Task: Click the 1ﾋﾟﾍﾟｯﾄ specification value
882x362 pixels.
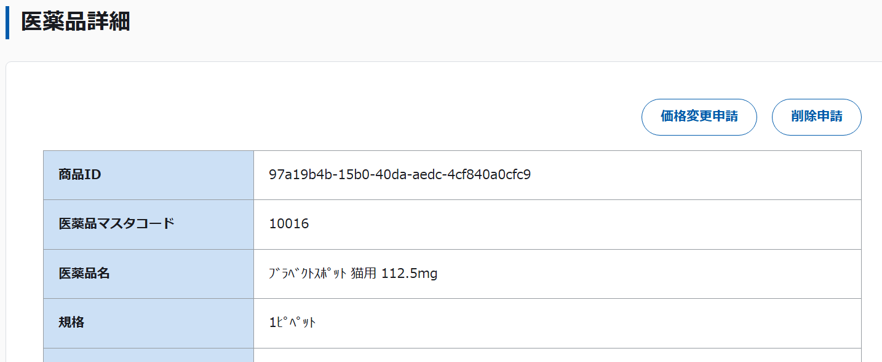Action: tap(293, 323)
